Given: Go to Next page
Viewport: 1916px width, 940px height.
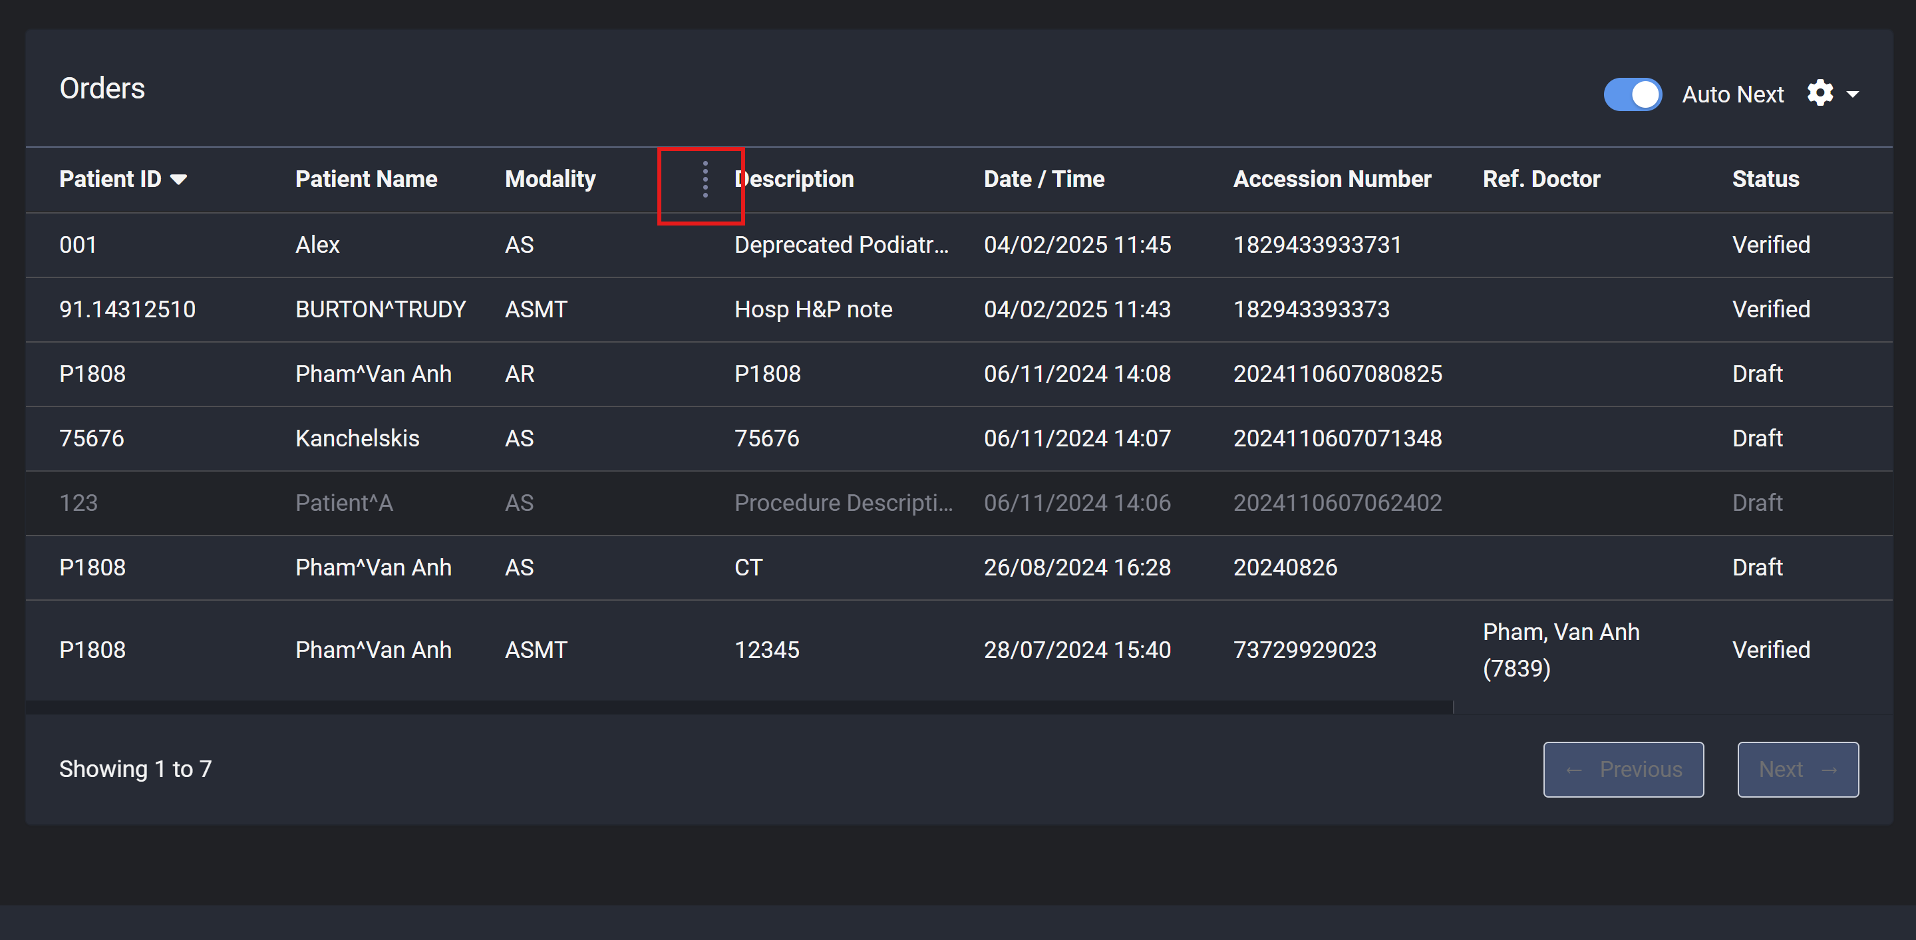Looking at the screenshot, I should point(1797,769).
